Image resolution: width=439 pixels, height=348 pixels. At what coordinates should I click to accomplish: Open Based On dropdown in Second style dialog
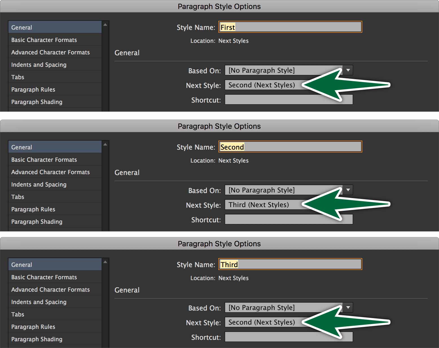pyautogui.click(x=289, y=190)
